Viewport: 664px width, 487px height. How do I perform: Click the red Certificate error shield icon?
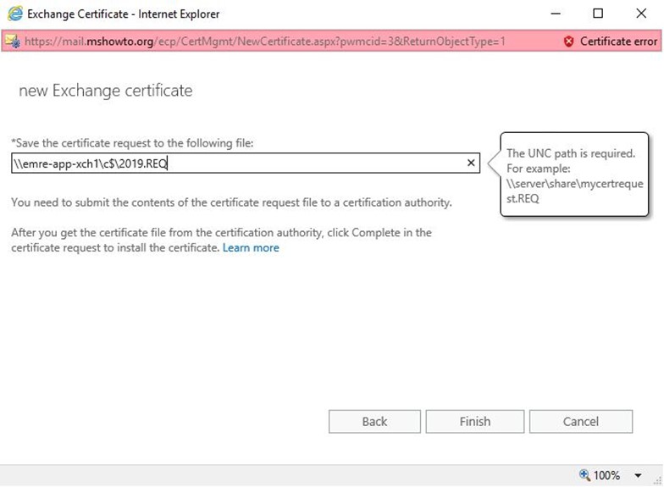(x=569, y=41)
